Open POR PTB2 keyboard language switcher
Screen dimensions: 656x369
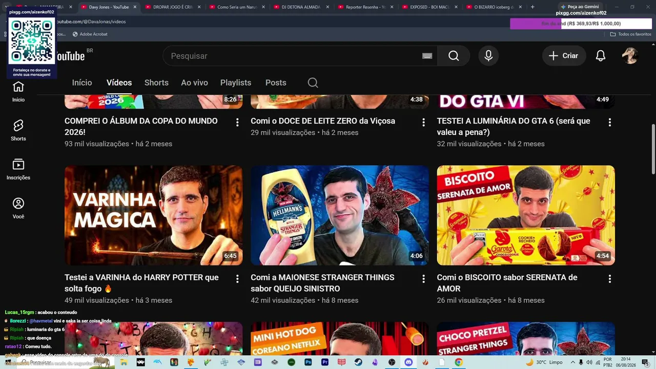coord(607,362)
